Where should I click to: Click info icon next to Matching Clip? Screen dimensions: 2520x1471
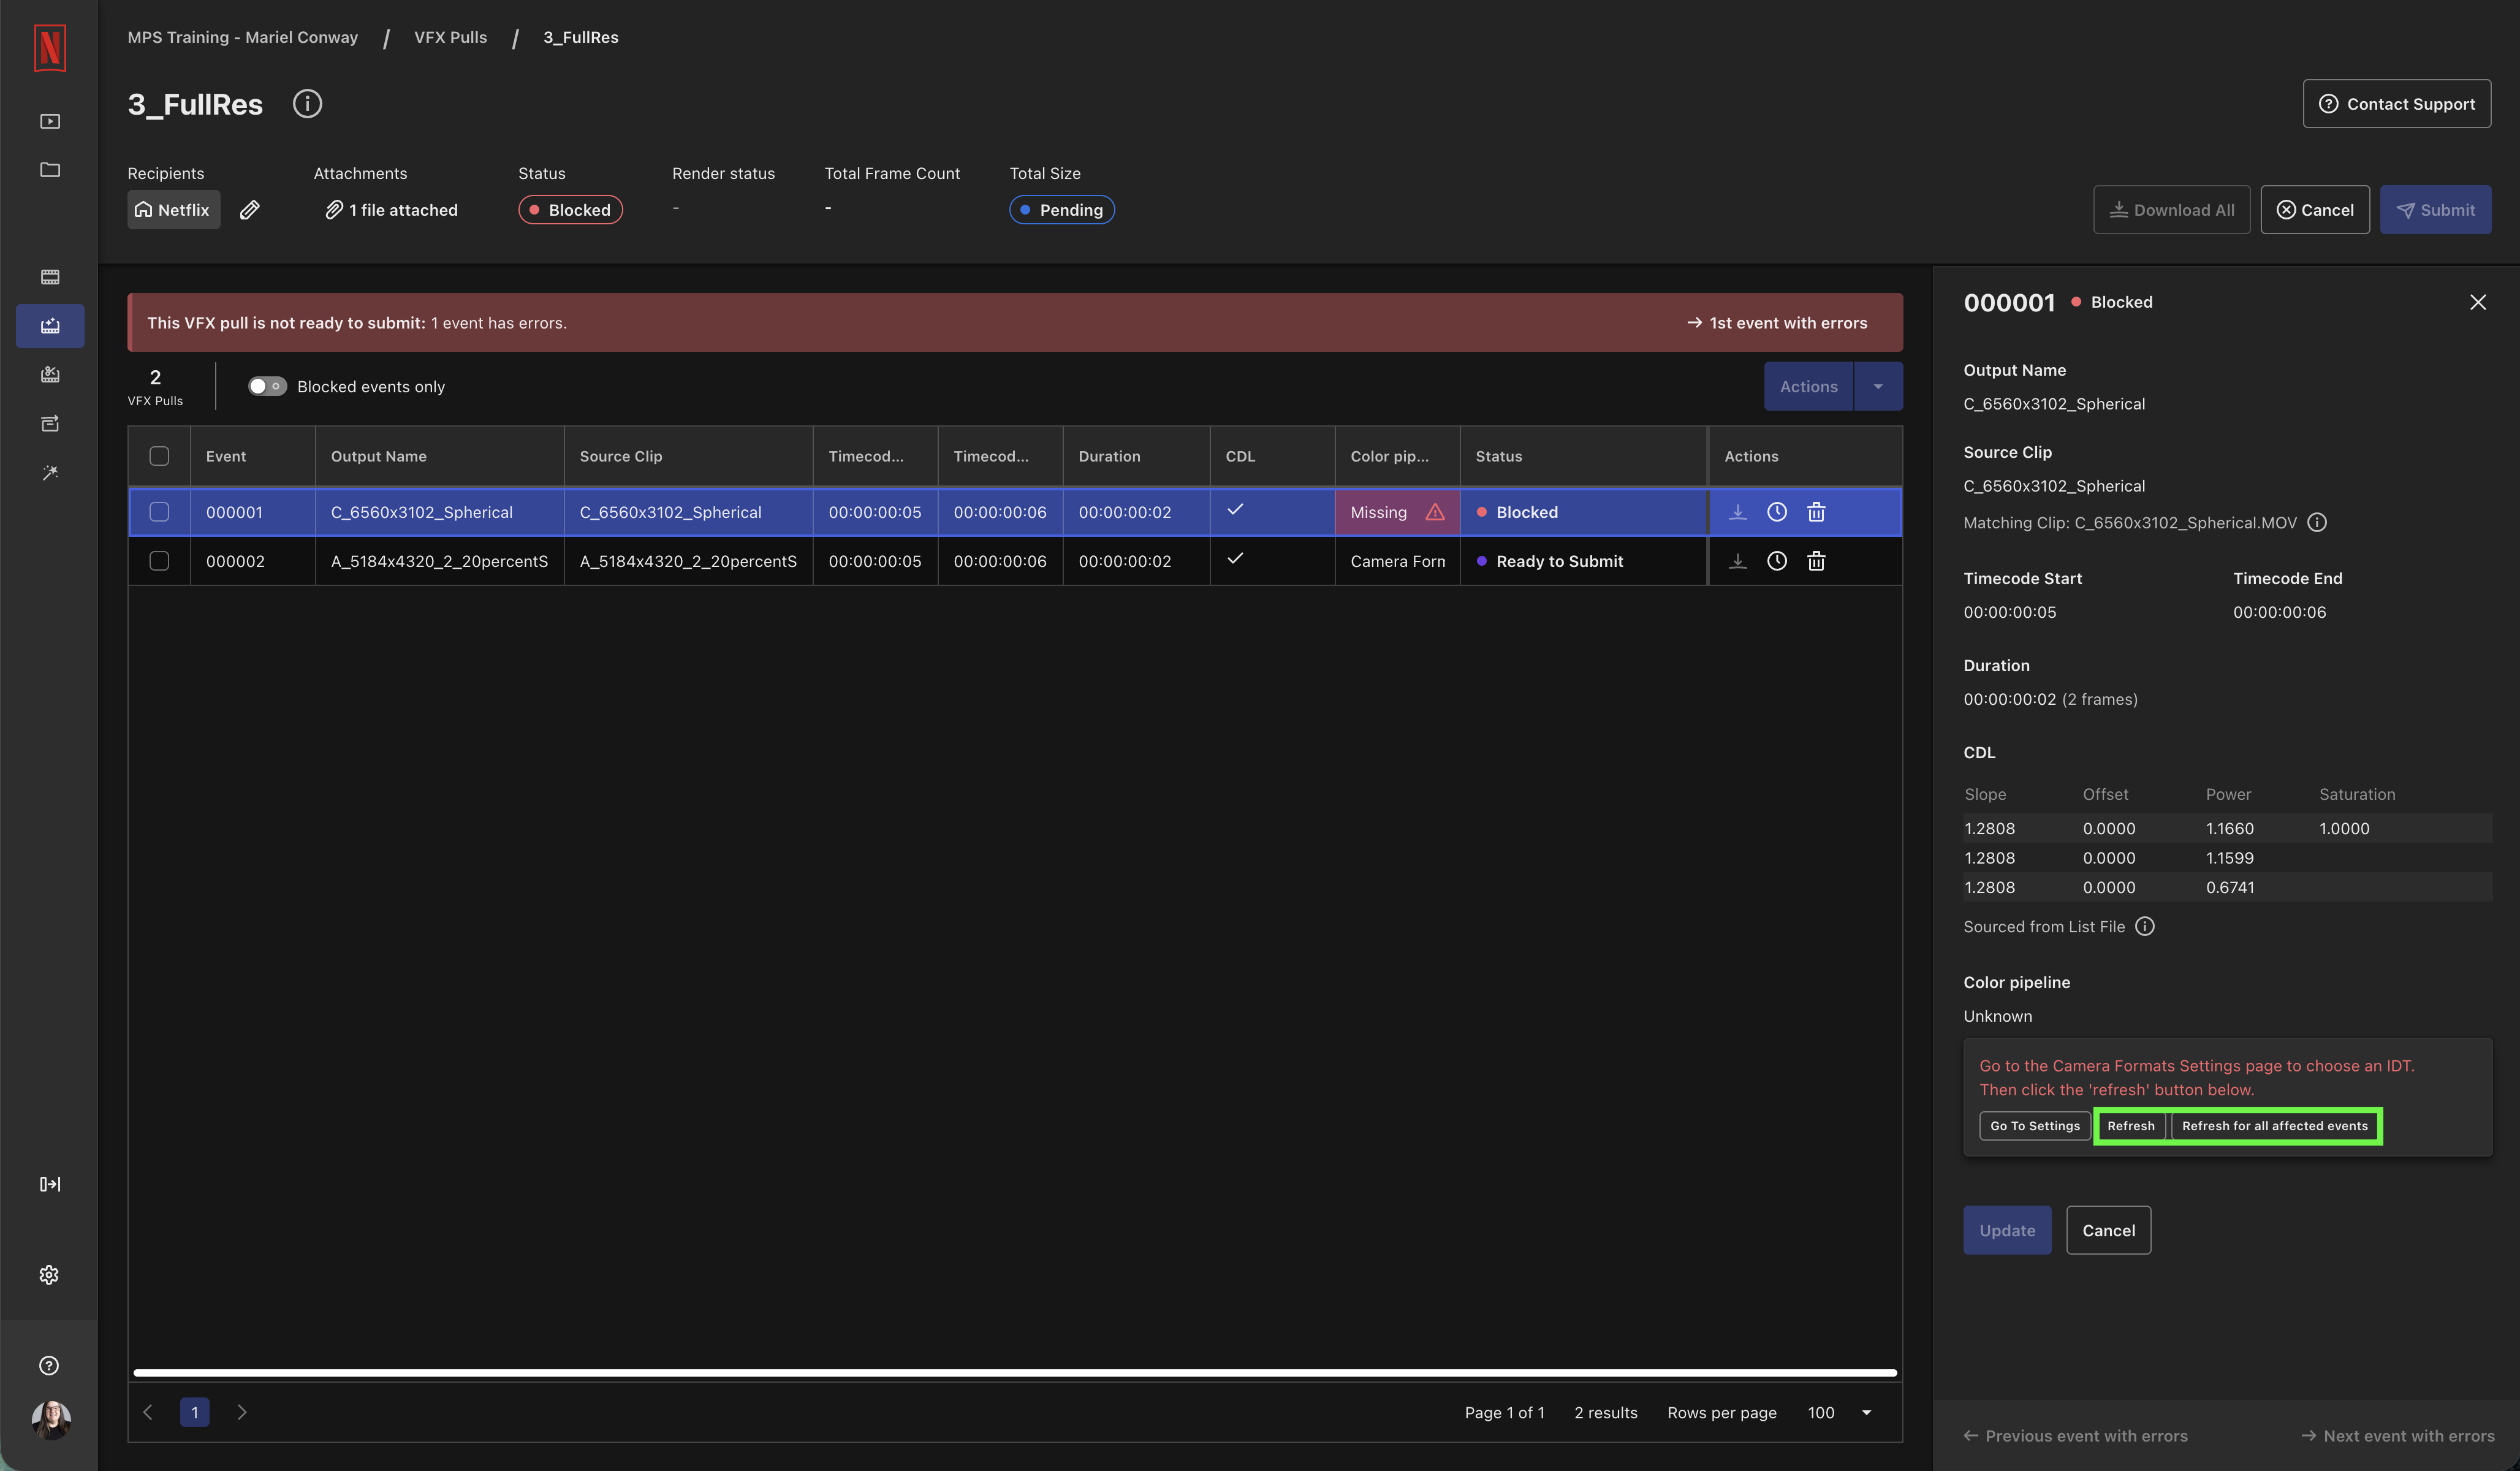2317,522
